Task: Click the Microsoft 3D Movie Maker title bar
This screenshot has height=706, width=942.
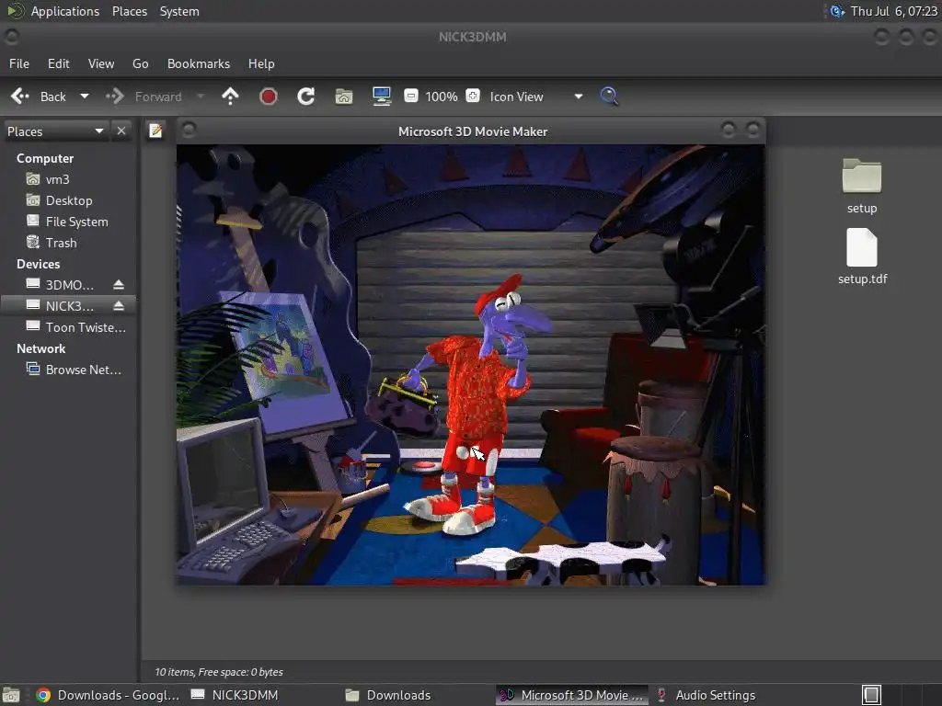Action: (472, 131)
